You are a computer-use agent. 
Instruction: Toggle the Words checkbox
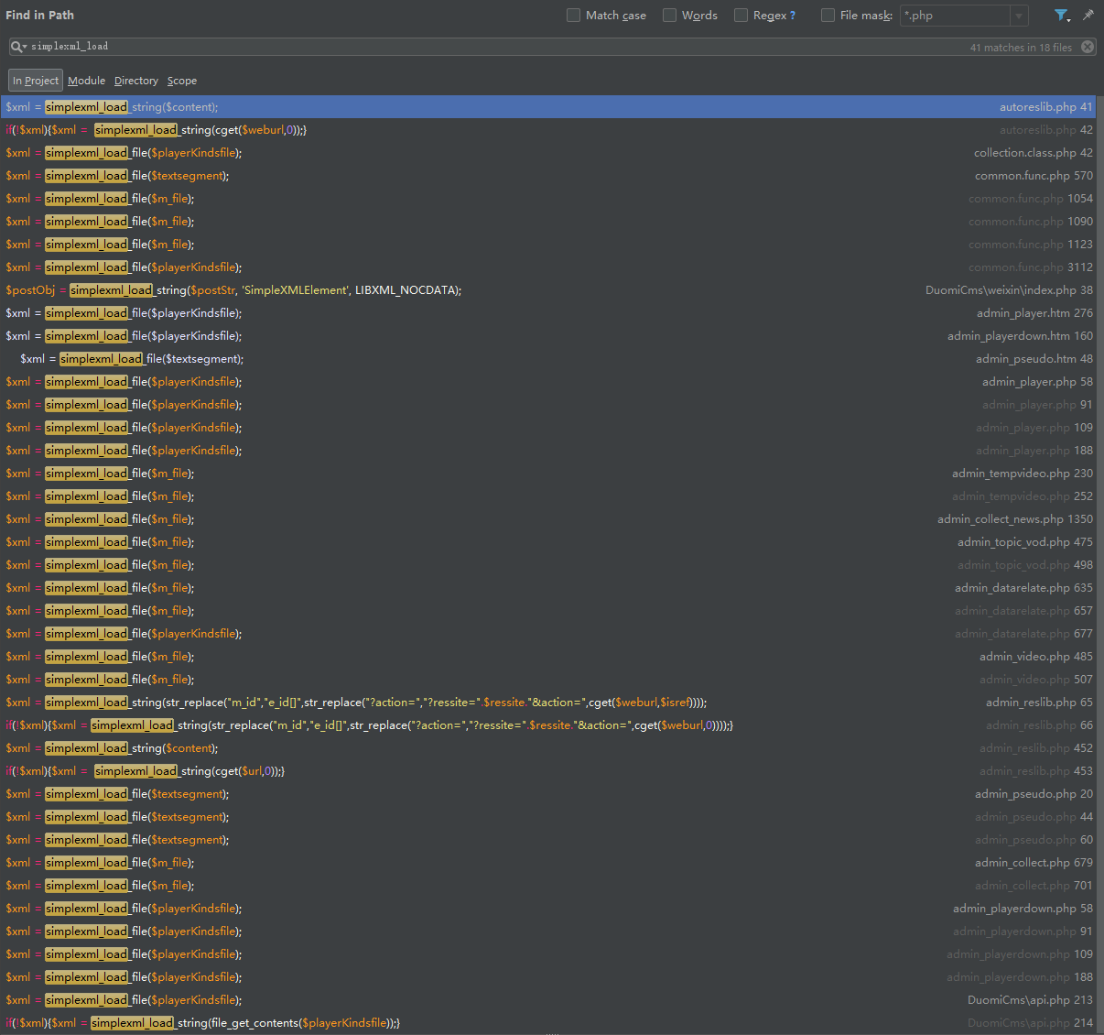[670, 16]
